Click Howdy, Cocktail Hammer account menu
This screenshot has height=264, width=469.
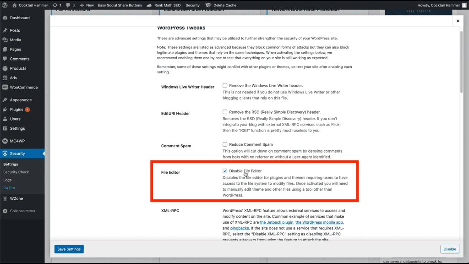[x=442, y=5]
